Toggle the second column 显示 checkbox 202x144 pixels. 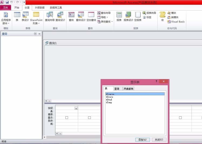click(x=89, y=118)
